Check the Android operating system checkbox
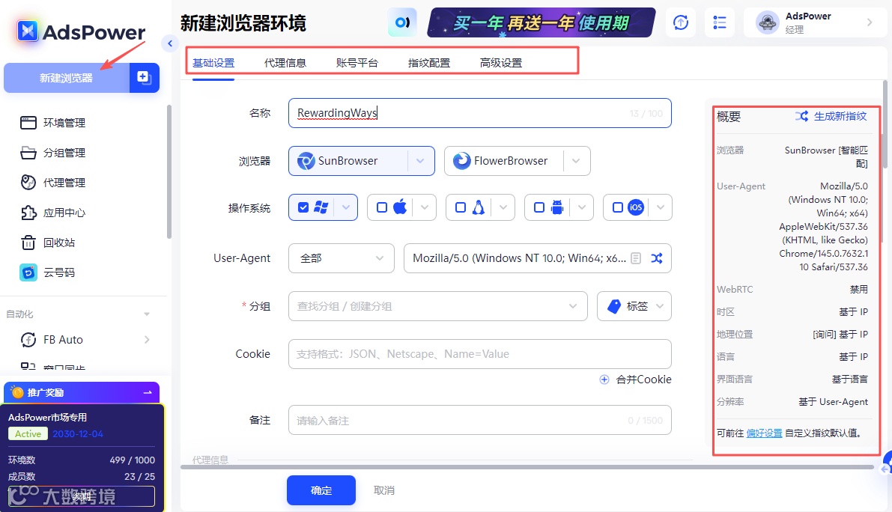Image resolution: width=892 pixels, height=512 pixels. tap(538, 207)
